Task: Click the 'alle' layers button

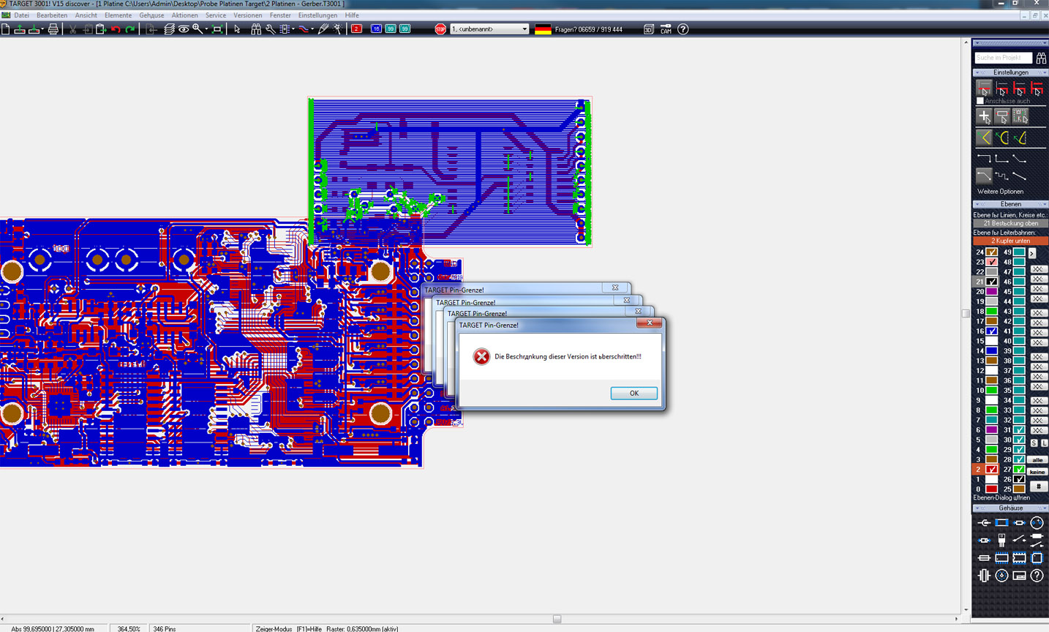Action: (1037, 460)
